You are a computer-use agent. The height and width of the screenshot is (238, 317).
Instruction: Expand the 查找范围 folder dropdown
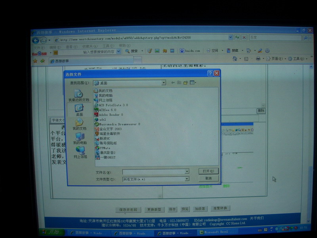164,83
